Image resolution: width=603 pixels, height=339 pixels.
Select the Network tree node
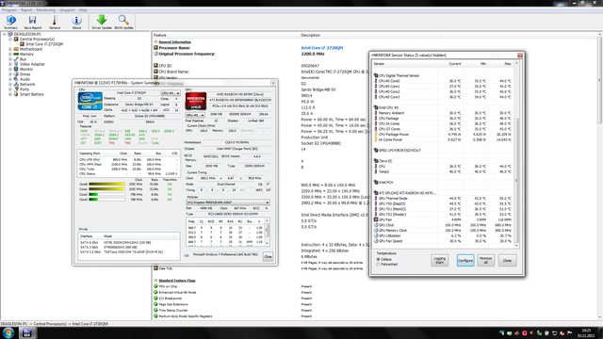pos(27,84)
